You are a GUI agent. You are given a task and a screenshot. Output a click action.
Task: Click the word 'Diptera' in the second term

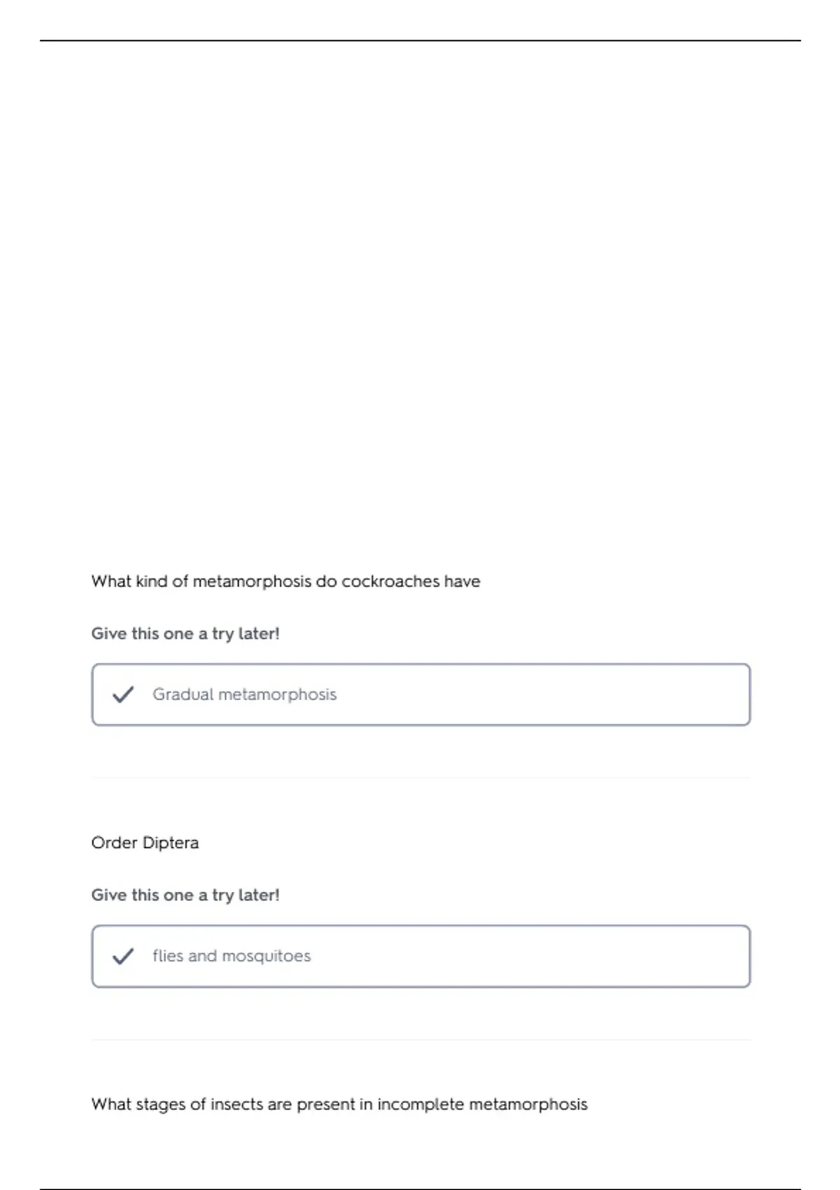(x=170, y=843)
